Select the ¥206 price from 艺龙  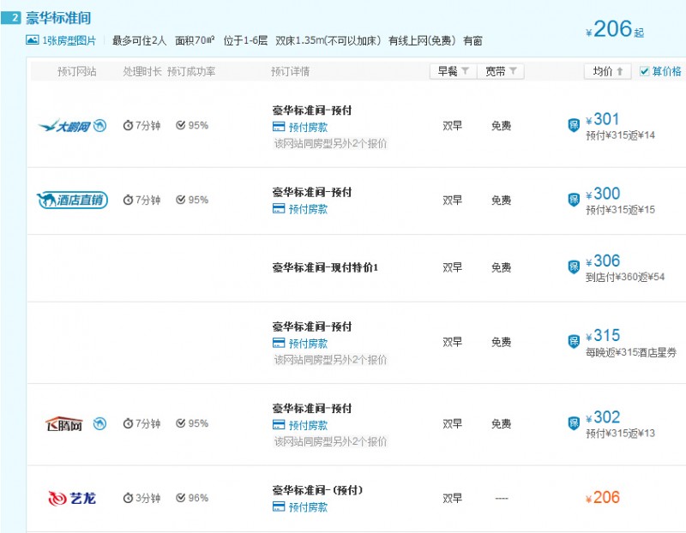(x=602, y=498)
